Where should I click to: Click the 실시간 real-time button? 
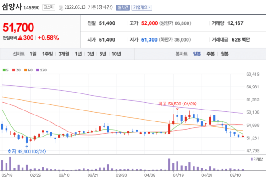pyautogui.click(x=123, y=7)
